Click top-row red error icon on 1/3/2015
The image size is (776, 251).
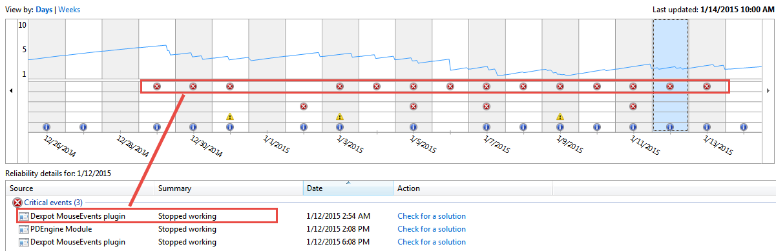point(340,86)
